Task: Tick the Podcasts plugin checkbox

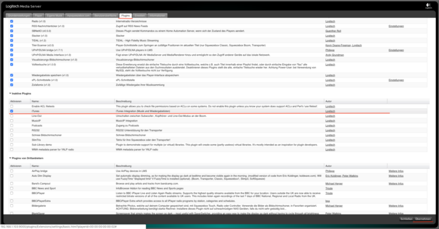Action: (12, 125)
